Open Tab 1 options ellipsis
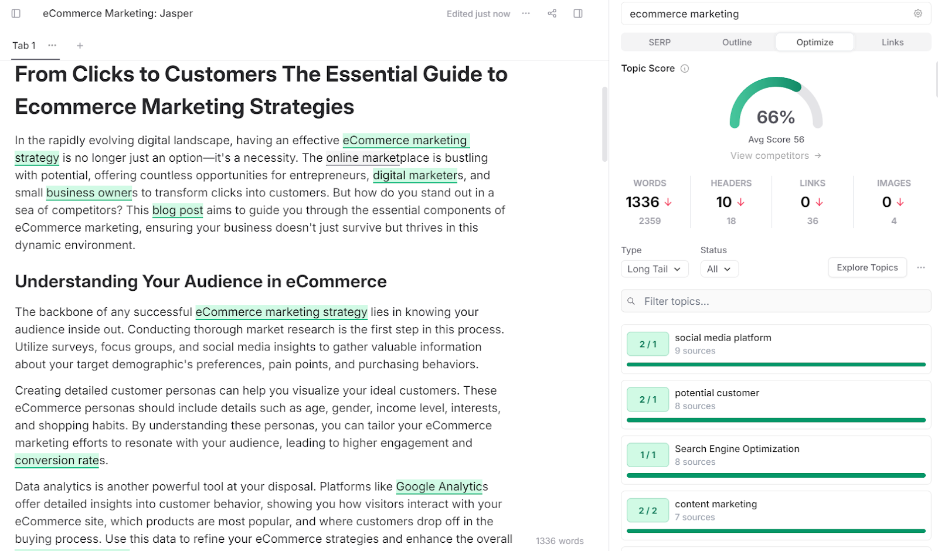The image size is (938, 551). tap(52, 45)
